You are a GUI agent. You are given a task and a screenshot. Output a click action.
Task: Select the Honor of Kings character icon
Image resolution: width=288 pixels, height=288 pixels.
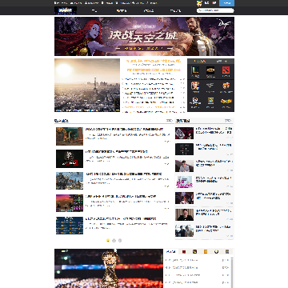pos(195,86)
